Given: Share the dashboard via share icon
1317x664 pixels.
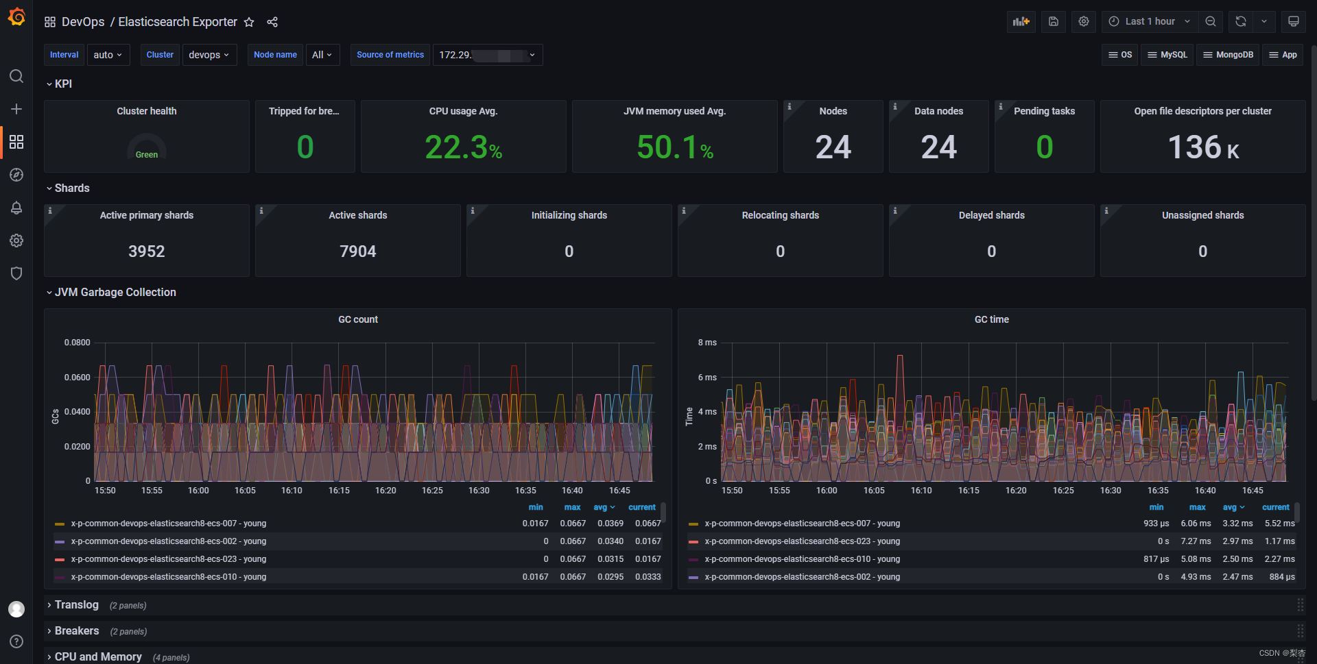Looking at the screenshot, I should 272,22.
